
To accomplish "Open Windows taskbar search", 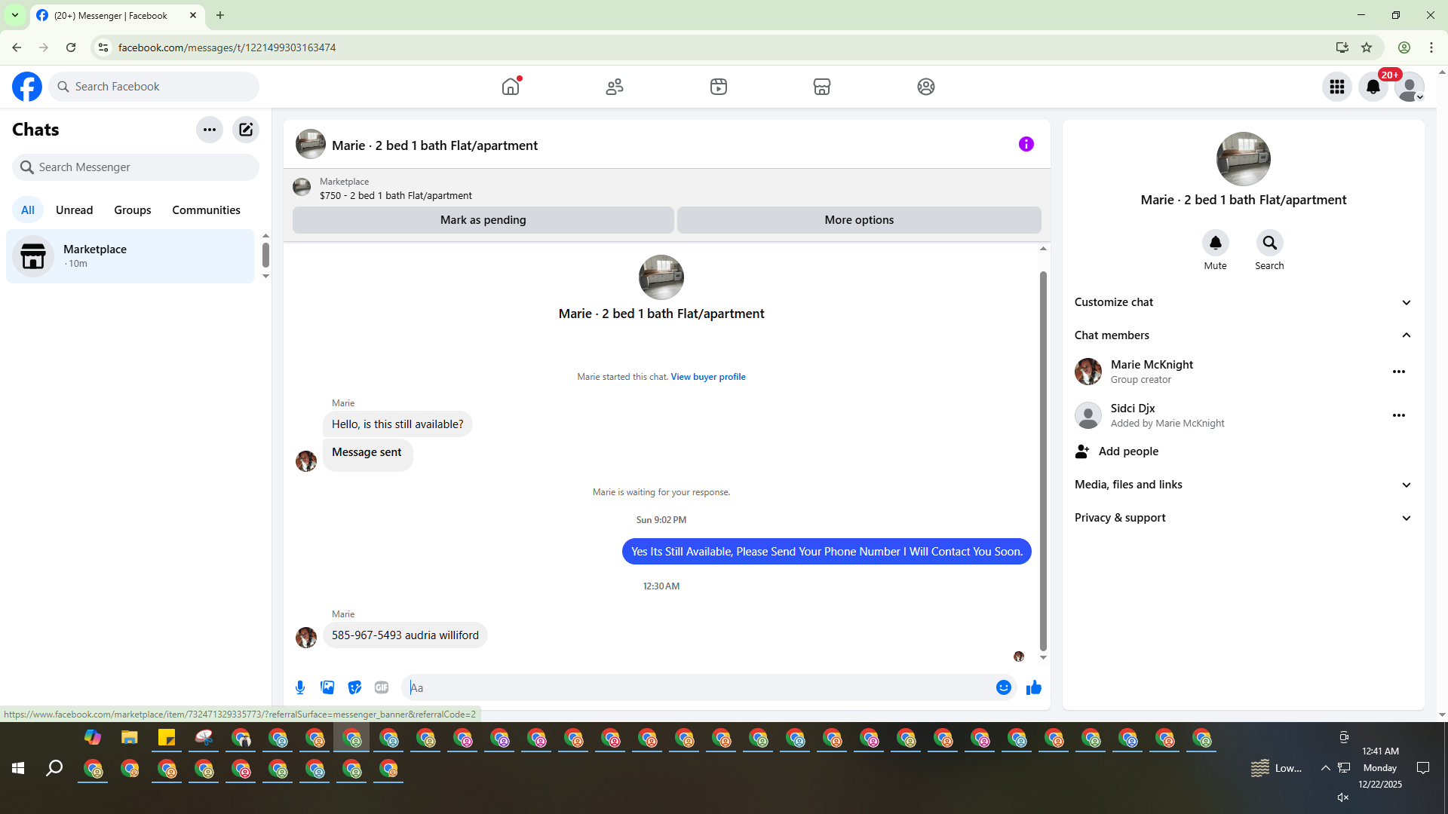I will (54, 768).
